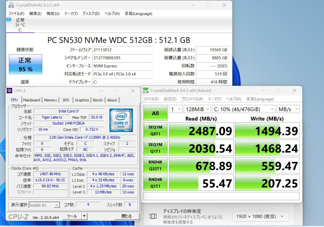
Task: Click the 閉じる button in CPU-Z
Action: (127, 216)
